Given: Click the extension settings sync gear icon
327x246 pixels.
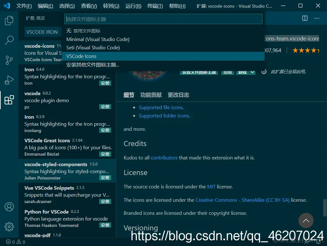Looking at the screenshot, I should pos(264,72).
